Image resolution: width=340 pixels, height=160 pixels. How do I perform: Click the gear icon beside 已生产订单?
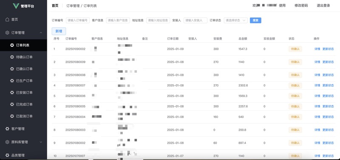click(12, 80)
